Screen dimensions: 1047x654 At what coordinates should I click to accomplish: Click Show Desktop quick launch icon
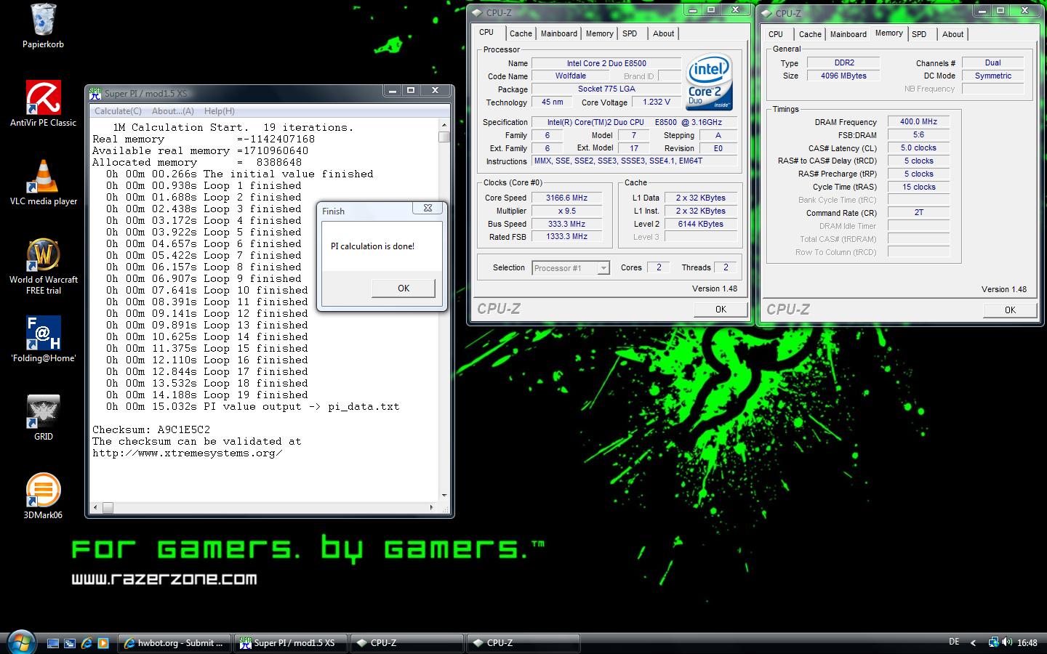click(52, 643)
